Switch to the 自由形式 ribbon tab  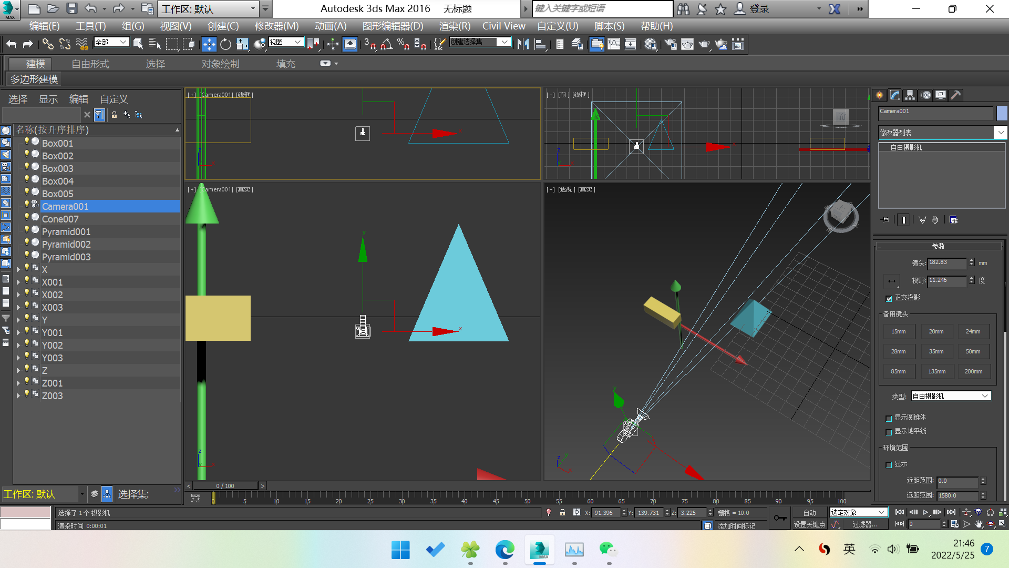click(x=90, y=64)
